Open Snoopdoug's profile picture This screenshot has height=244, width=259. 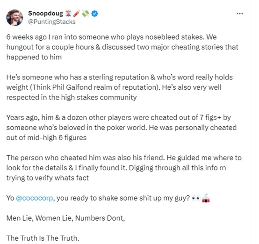pyautogui.click(x=14, y=18)
